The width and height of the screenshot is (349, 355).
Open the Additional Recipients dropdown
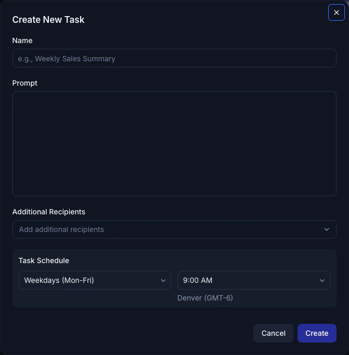(x=174, y=229)
